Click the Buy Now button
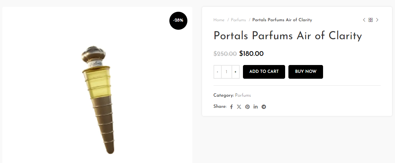 point(306,72)
